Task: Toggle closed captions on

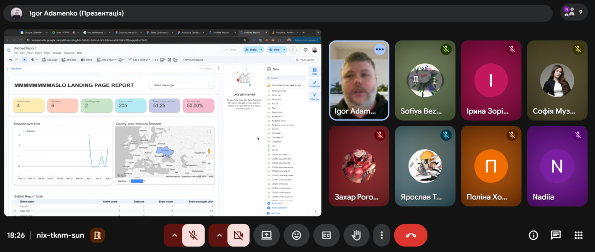Action: pos(326,235)
